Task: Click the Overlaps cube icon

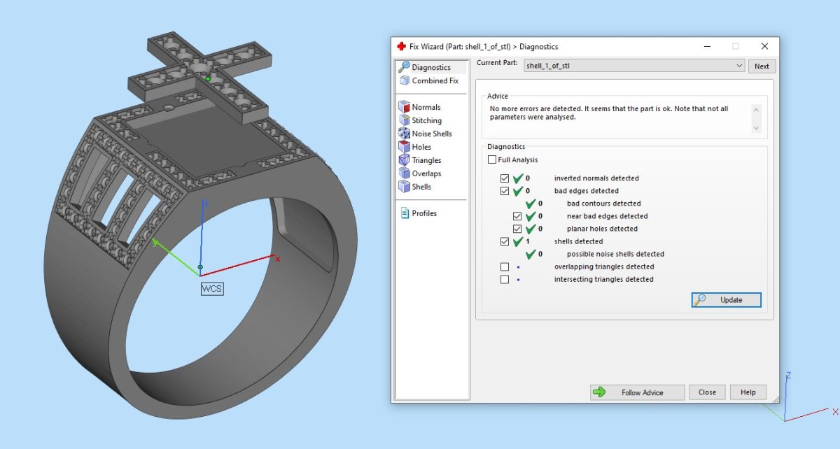Action: pos(404,173)
